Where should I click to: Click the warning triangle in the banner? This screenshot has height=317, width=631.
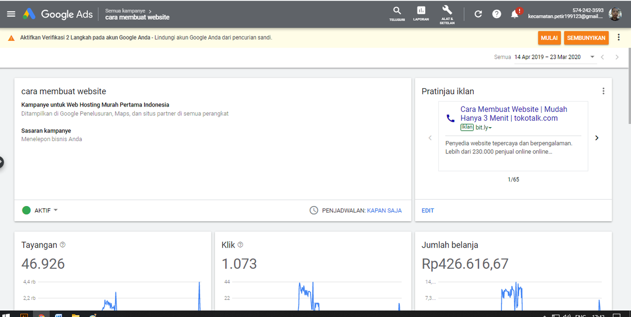(11, 37)
